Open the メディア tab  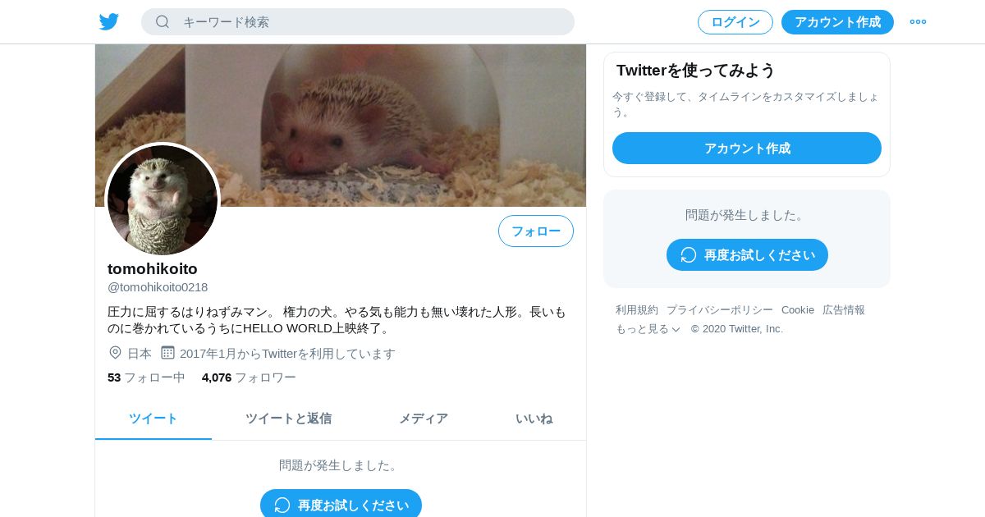click(x=424, y=419)
